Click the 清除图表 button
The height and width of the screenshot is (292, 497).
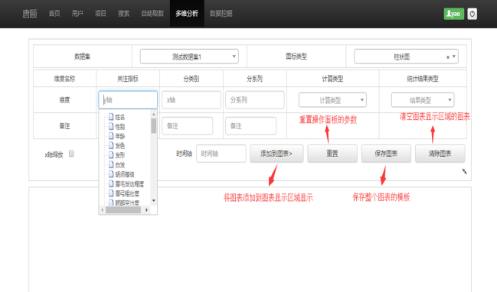440,154
